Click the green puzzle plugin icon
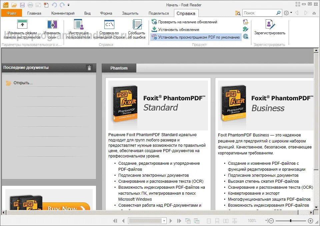 246,29
